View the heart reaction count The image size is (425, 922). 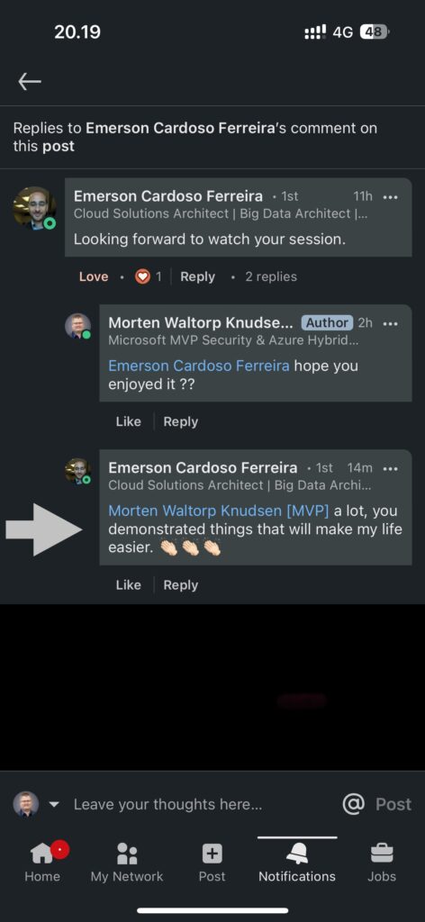[x=149, y=276]
